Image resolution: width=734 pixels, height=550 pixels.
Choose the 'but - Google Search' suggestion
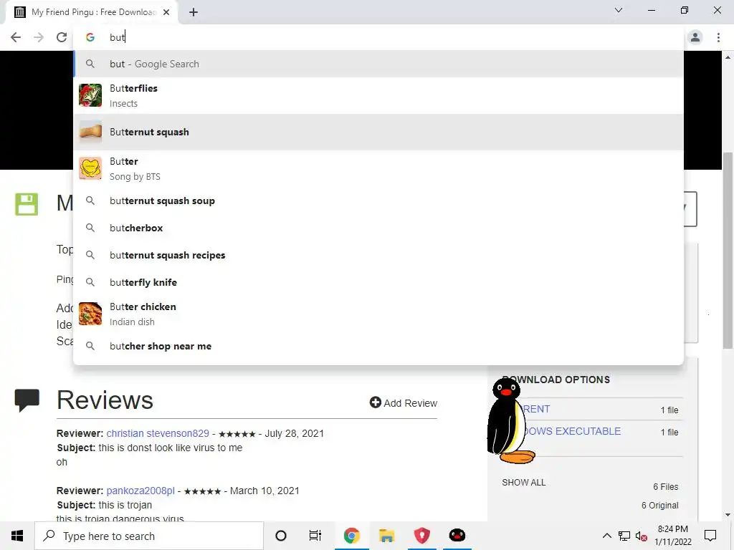click(378, 64)
